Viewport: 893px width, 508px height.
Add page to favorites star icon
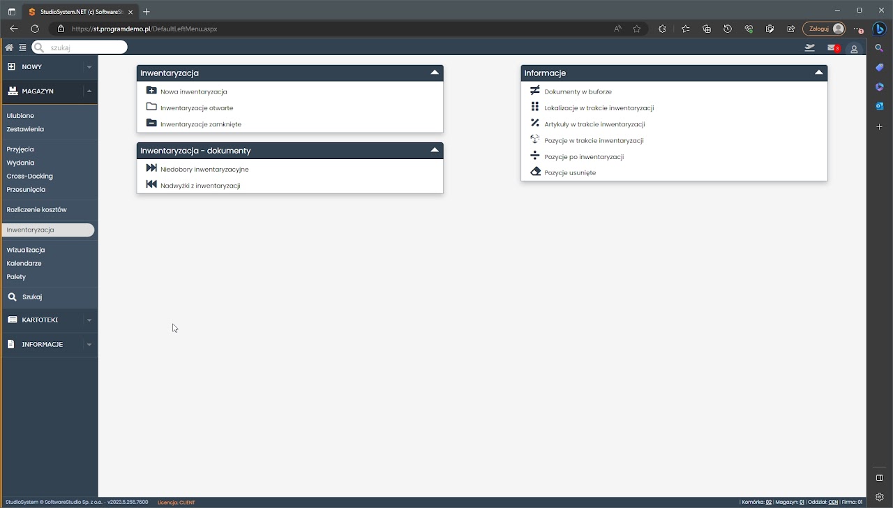pos(636,29)
